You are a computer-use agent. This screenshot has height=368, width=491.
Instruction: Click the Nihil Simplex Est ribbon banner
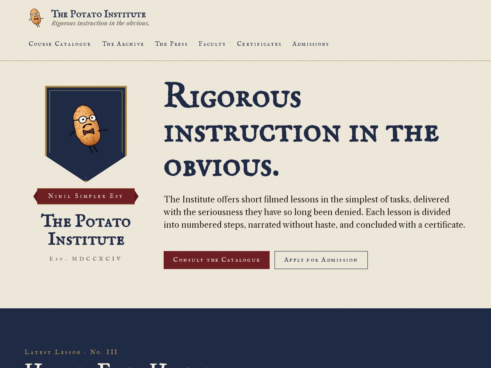point(86,196)
